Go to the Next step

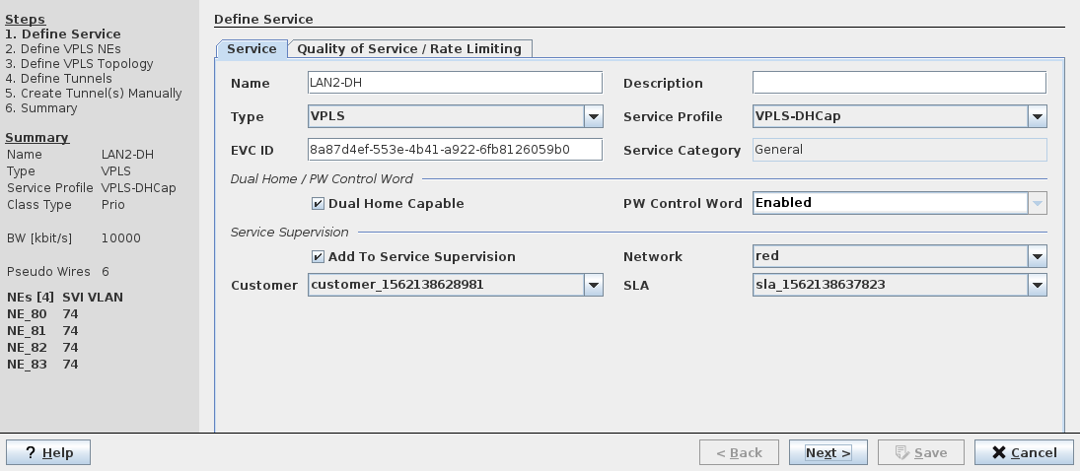(x=828, y=452)
